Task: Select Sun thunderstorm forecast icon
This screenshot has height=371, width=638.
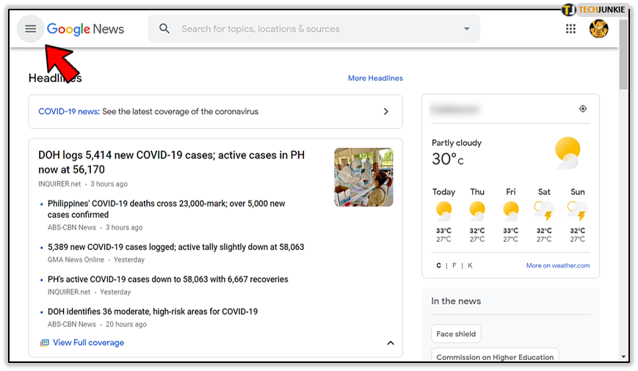Action: [x=577, y=211]
